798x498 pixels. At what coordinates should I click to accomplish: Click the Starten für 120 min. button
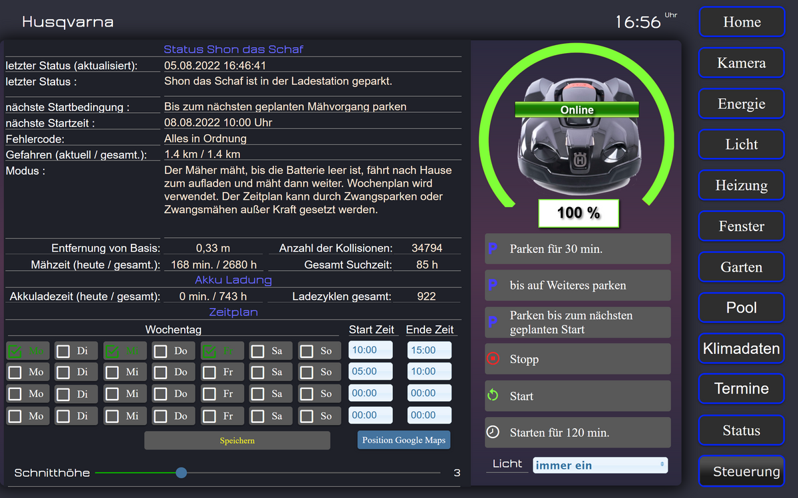pos(578,432)
